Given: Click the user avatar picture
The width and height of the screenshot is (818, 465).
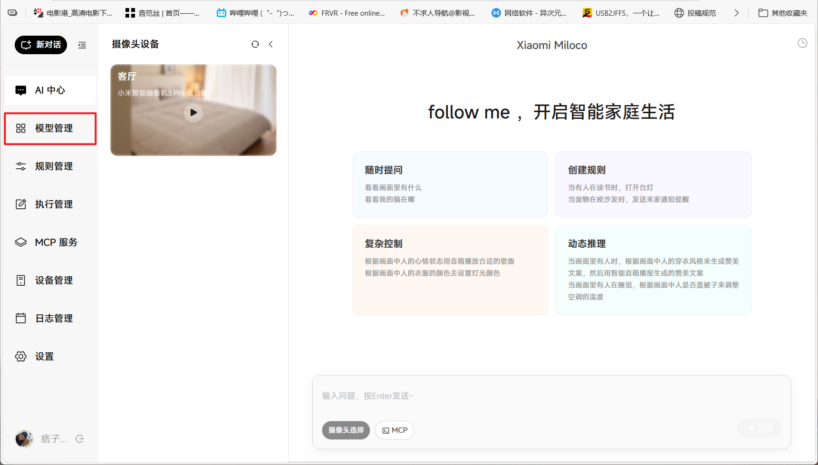Looking at the screenshot, I should tap(24, 438).
